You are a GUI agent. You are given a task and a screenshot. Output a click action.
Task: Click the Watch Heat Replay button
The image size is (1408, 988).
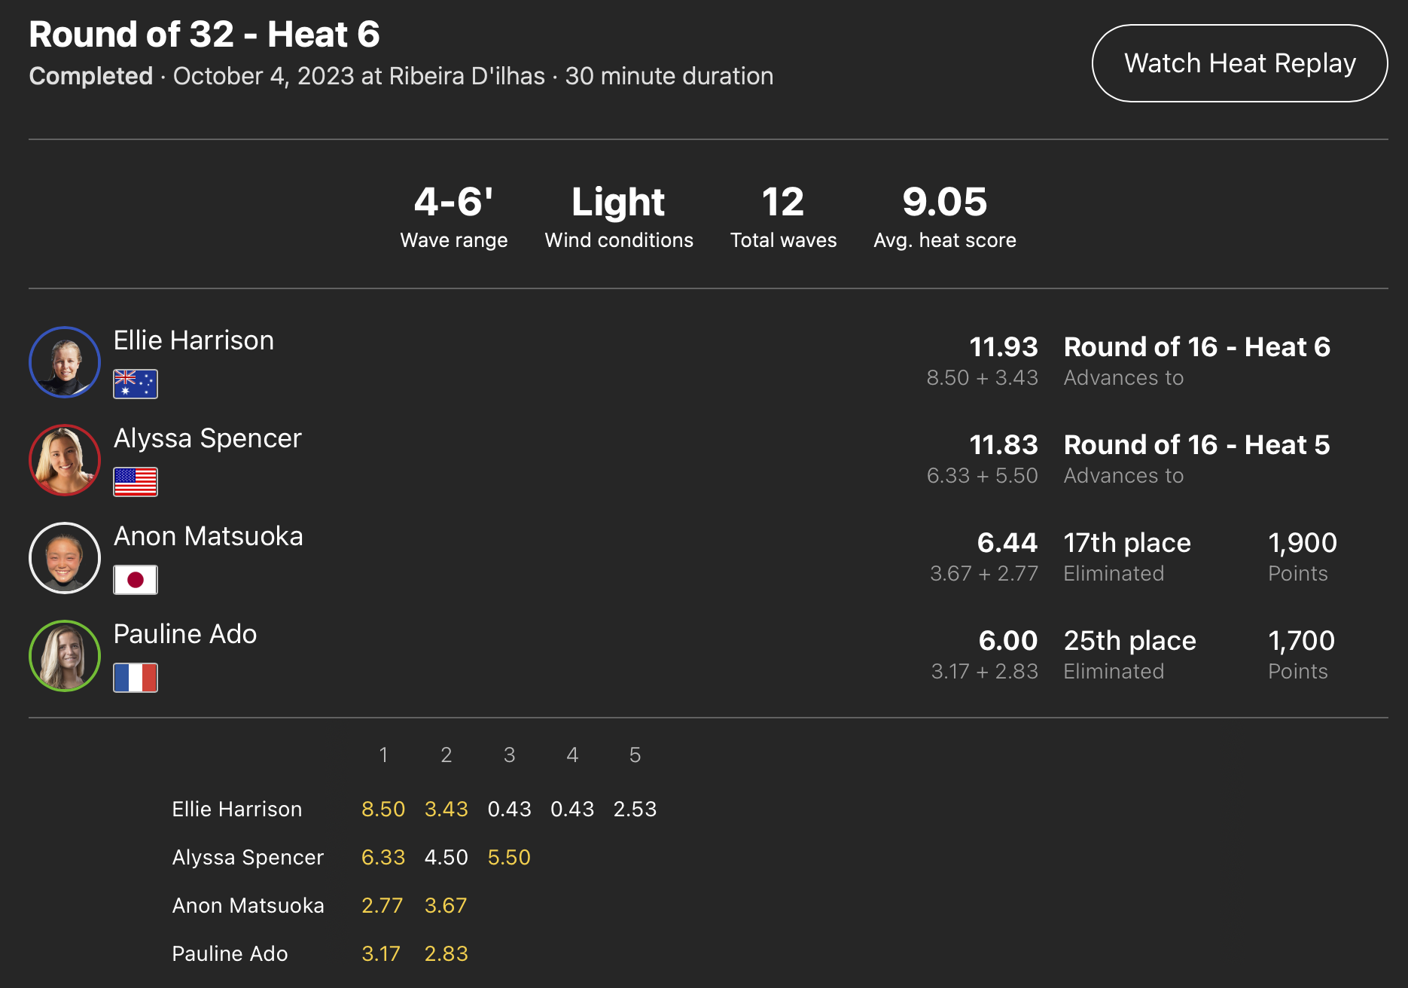point(1239,63)
